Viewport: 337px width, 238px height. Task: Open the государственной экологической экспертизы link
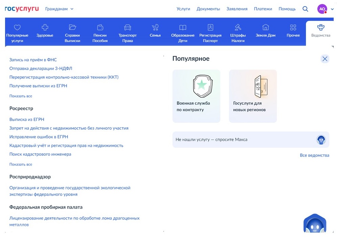(x=70, y=191)
